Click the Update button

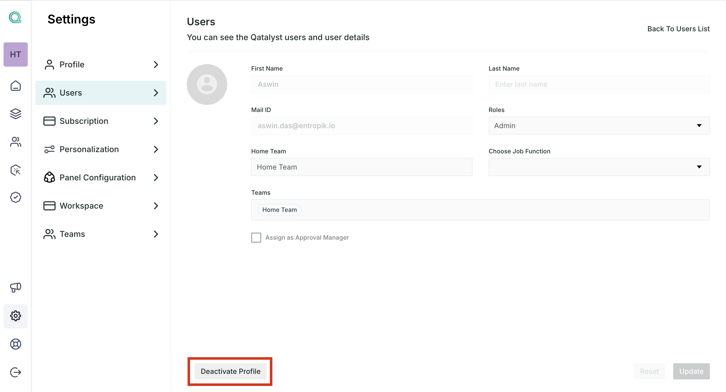coord(691,371)
